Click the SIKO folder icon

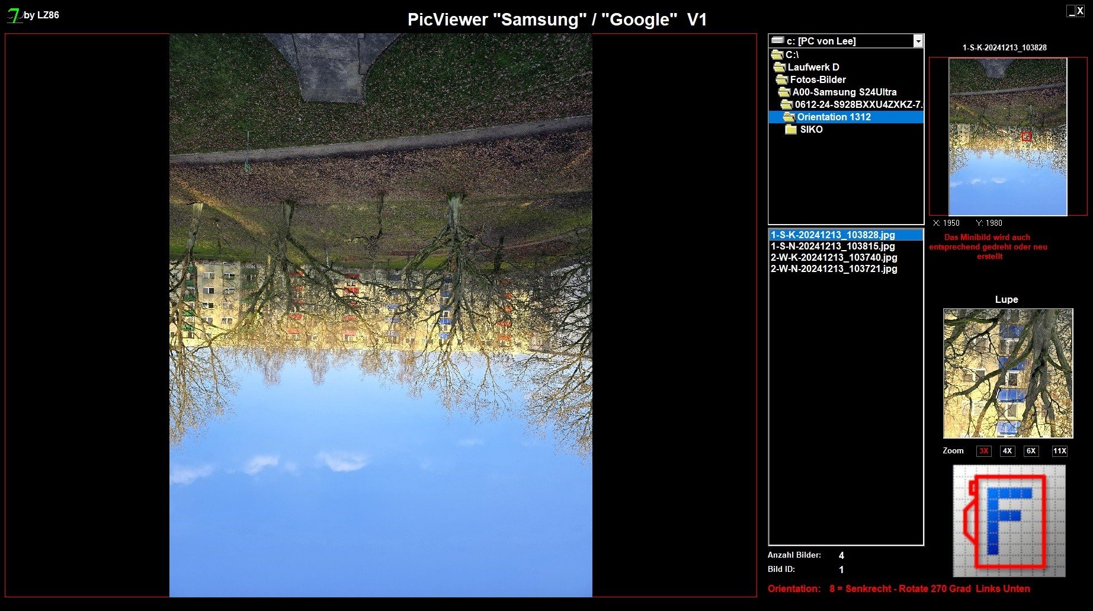point(791,129)
